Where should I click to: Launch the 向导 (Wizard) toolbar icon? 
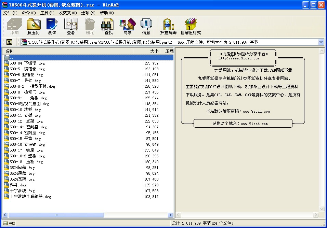tap(127, 26)
